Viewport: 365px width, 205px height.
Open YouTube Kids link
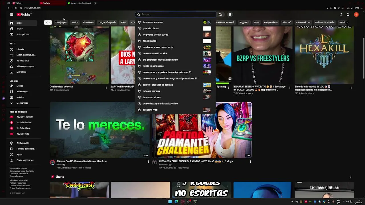coord(23,134)
